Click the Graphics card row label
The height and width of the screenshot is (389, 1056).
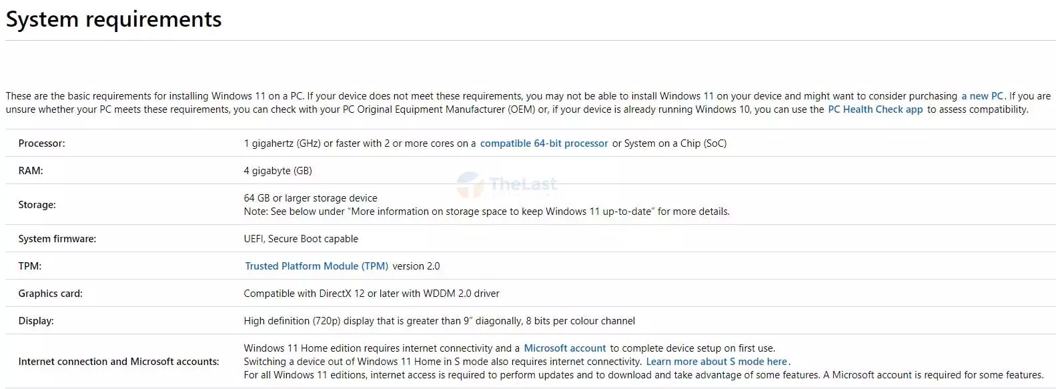tap(50, 294)
